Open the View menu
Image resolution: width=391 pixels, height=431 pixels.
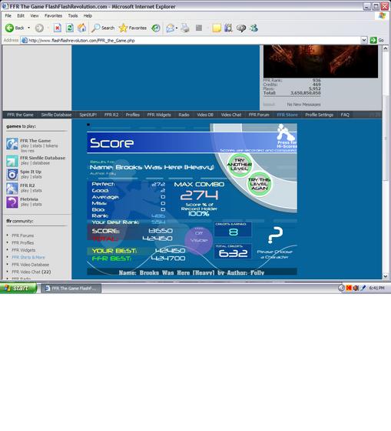coord(35,15)
